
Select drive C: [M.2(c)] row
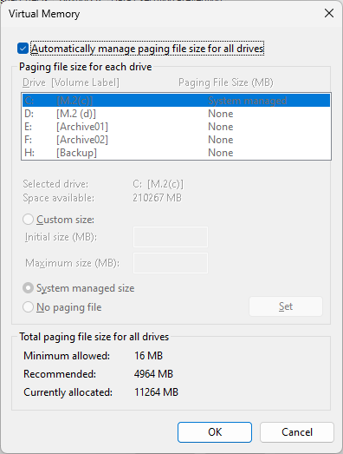176,101
